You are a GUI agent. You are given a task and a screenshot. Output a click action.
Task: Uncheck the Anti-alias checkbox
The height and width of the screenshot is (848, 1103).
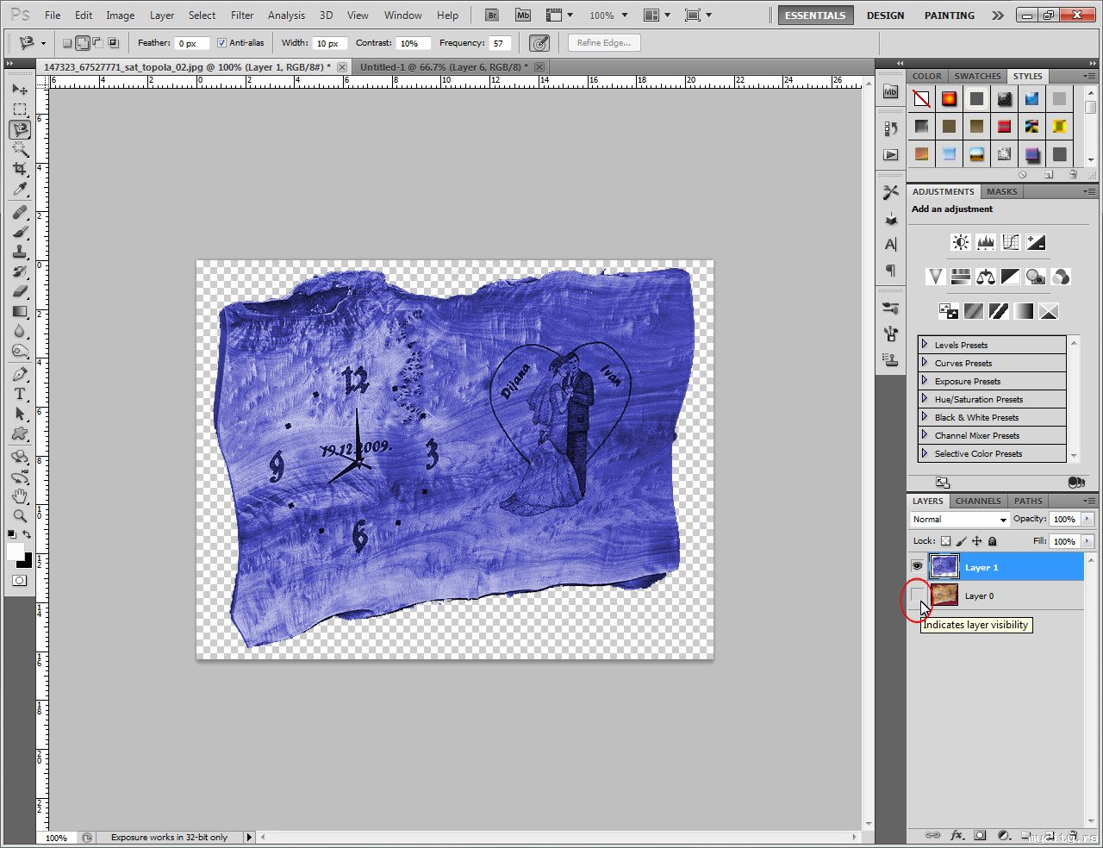coord(221,43)
